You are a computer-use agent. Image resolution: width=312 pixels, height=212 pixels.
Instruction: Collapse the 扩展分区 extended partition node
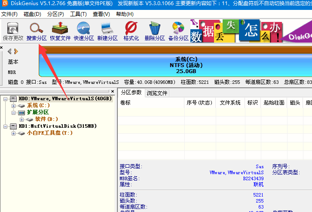(x=13, y=113)
